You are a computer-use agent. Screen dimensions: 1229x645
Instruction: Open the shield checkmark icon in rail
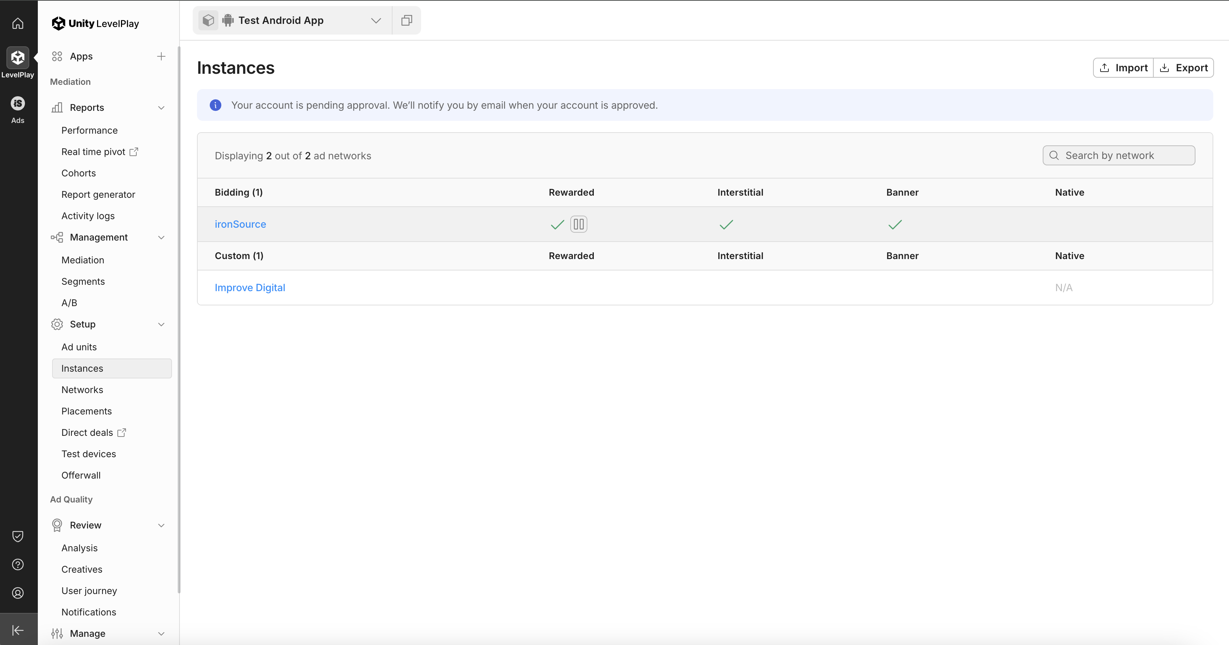(x=17, y=536)
